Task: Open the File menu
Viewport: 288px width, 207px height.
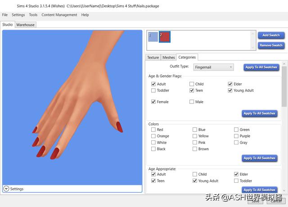Action: click(x=5, y=15)
